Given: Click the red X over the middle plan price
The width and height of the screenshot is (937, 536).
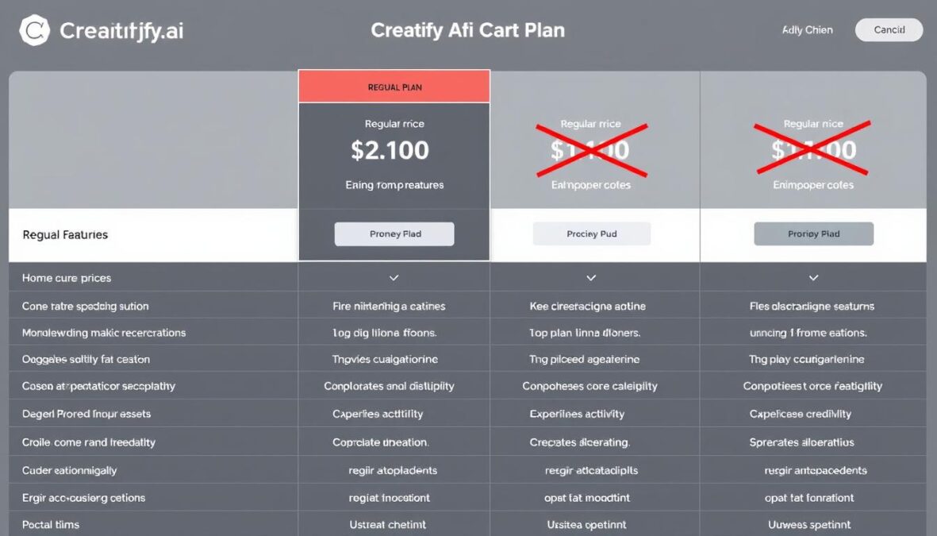Looking at the screenshot, I should click(x=591, y=149).
